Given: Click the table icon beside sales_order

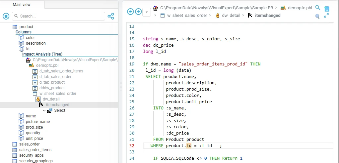Looking at the screenshot, I should (15, 144).
